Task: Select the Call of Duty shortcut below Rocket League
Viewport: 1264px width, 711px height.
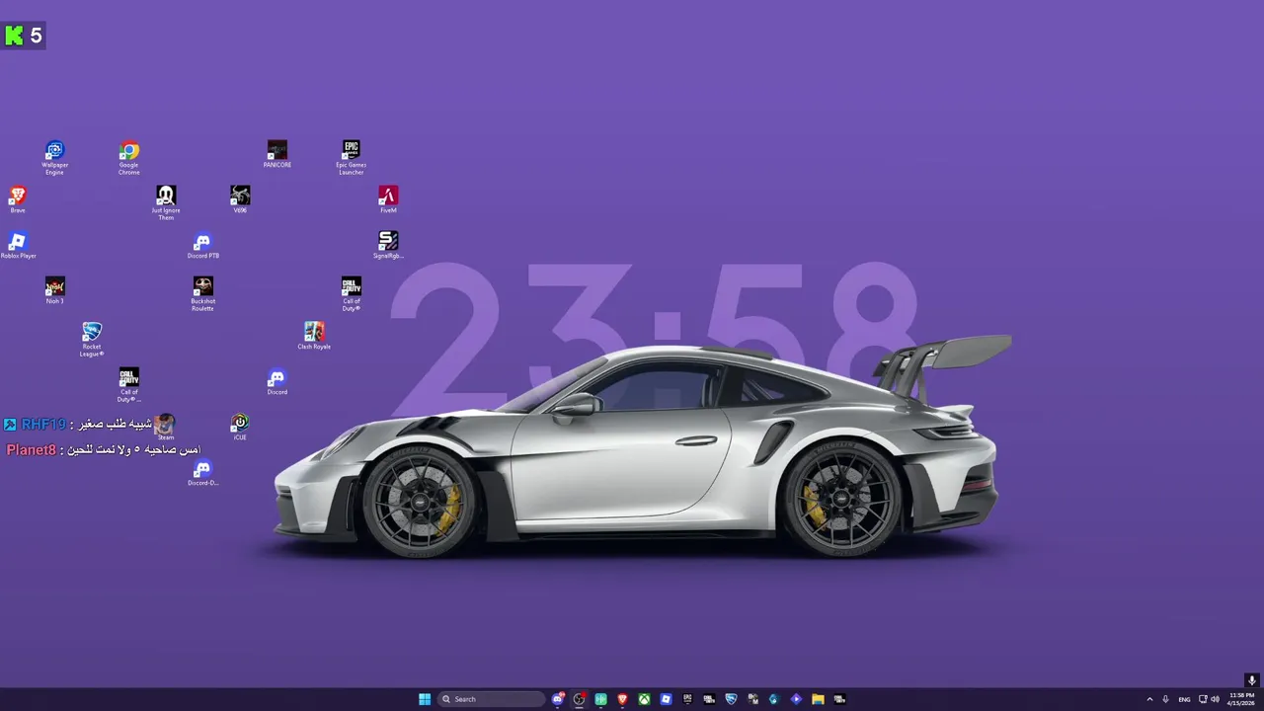Action: 128,384
